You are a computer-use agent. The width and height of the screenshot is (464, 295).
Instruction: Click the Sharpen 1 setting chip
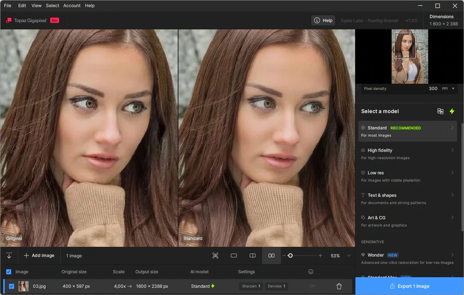tap(251, 286)
